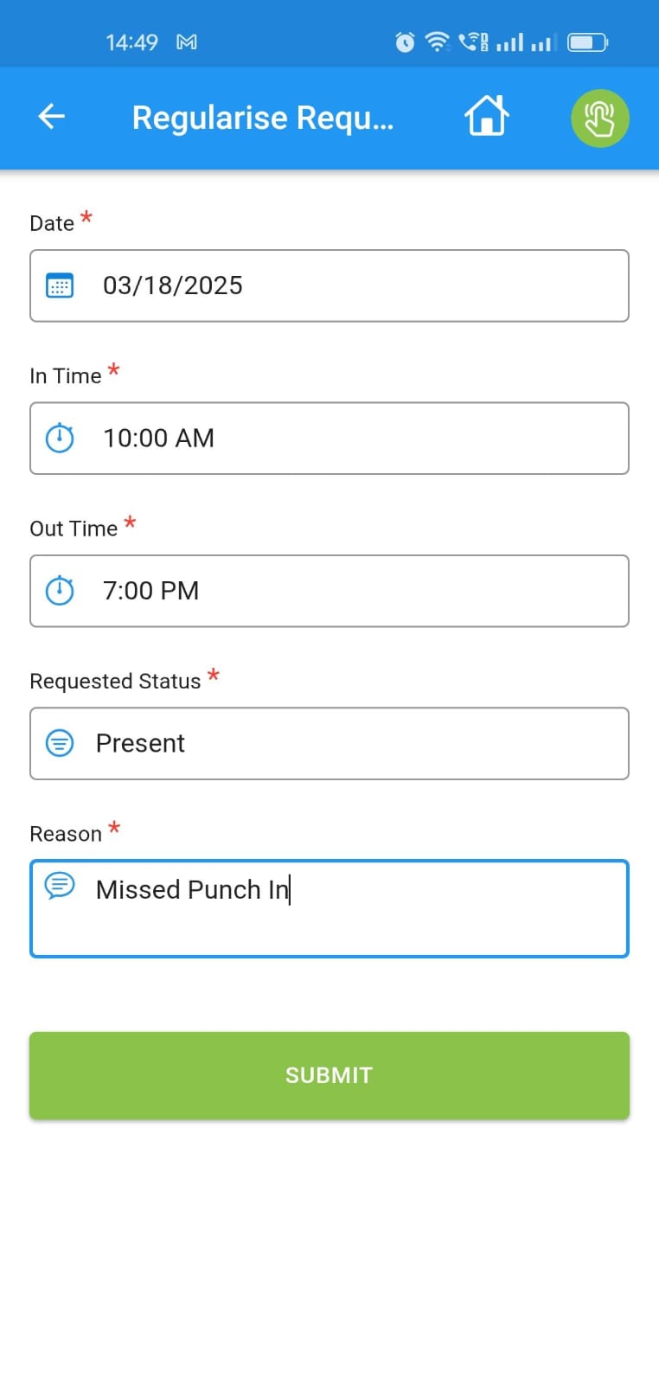
Task: Click the filter icon beside Present
Action: pyautogui.click(x=60, y=743)
